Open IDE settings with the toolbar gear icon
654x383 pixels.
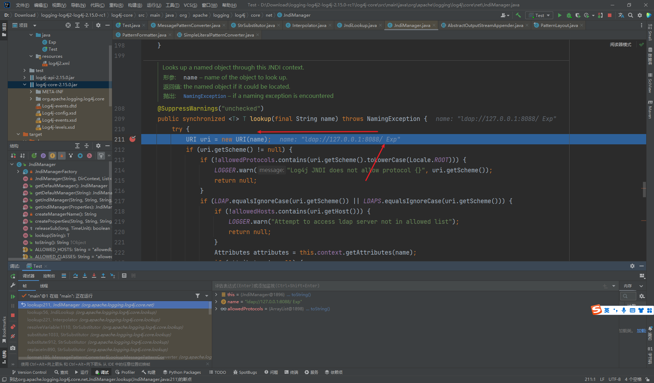[640, 15]
